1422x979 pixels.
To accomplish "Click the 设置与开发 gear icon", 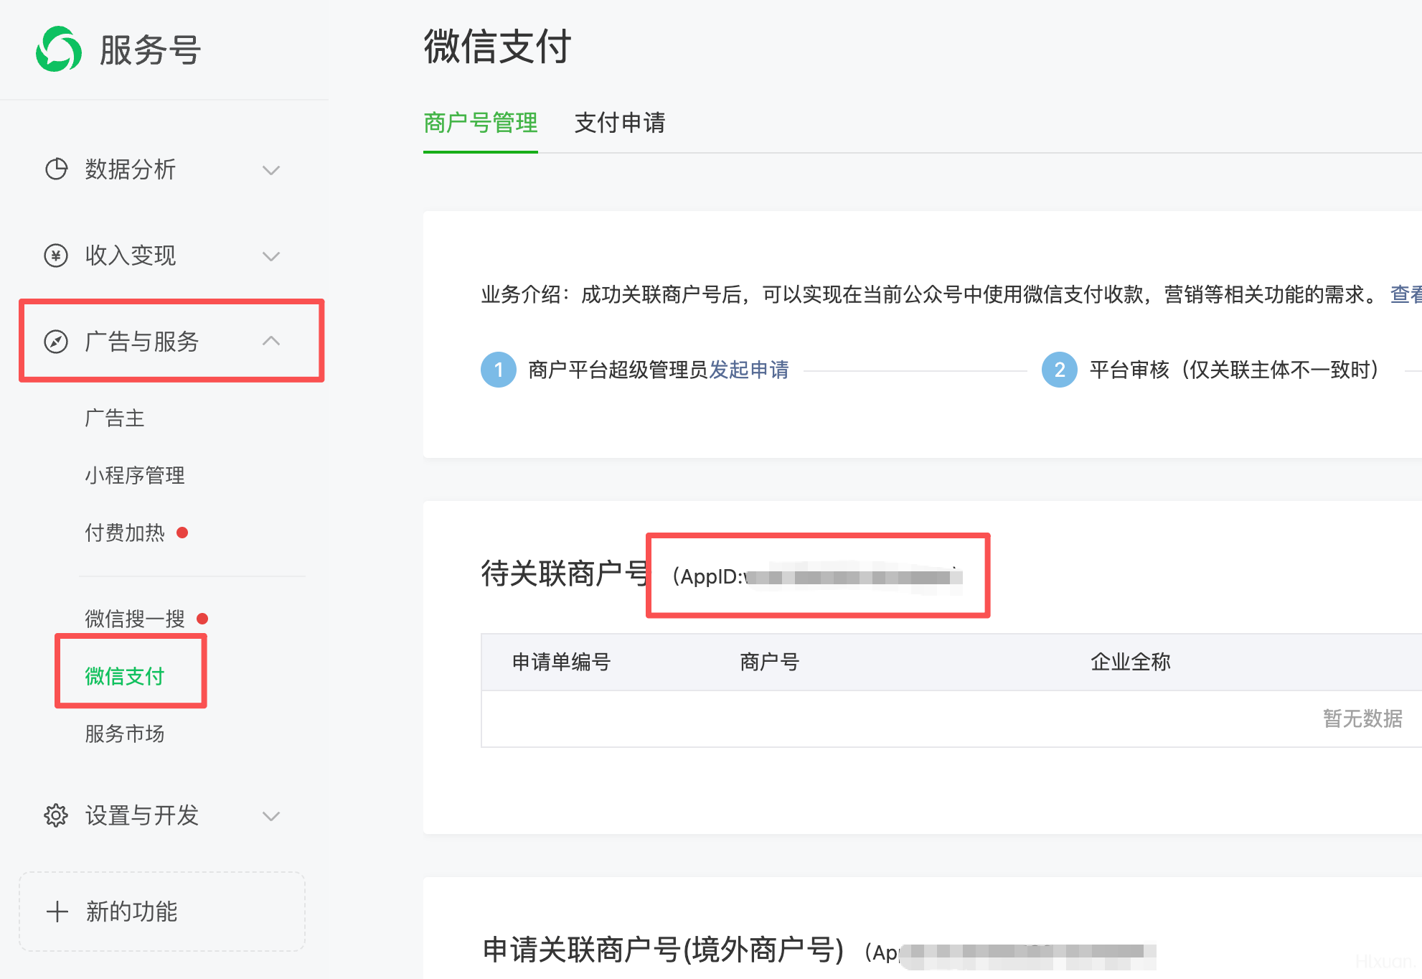I will (56, 815).
